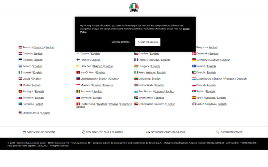This screenshot has width=268, height=167.
Task: Select Serbia English link
Action: [210, 91]
